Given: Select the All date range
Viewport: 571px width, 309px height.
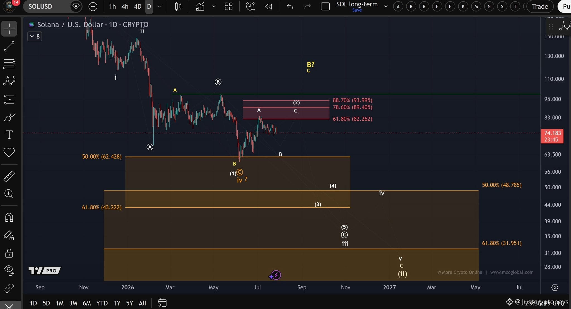Looking at the screenshot, I should [143, 303].
